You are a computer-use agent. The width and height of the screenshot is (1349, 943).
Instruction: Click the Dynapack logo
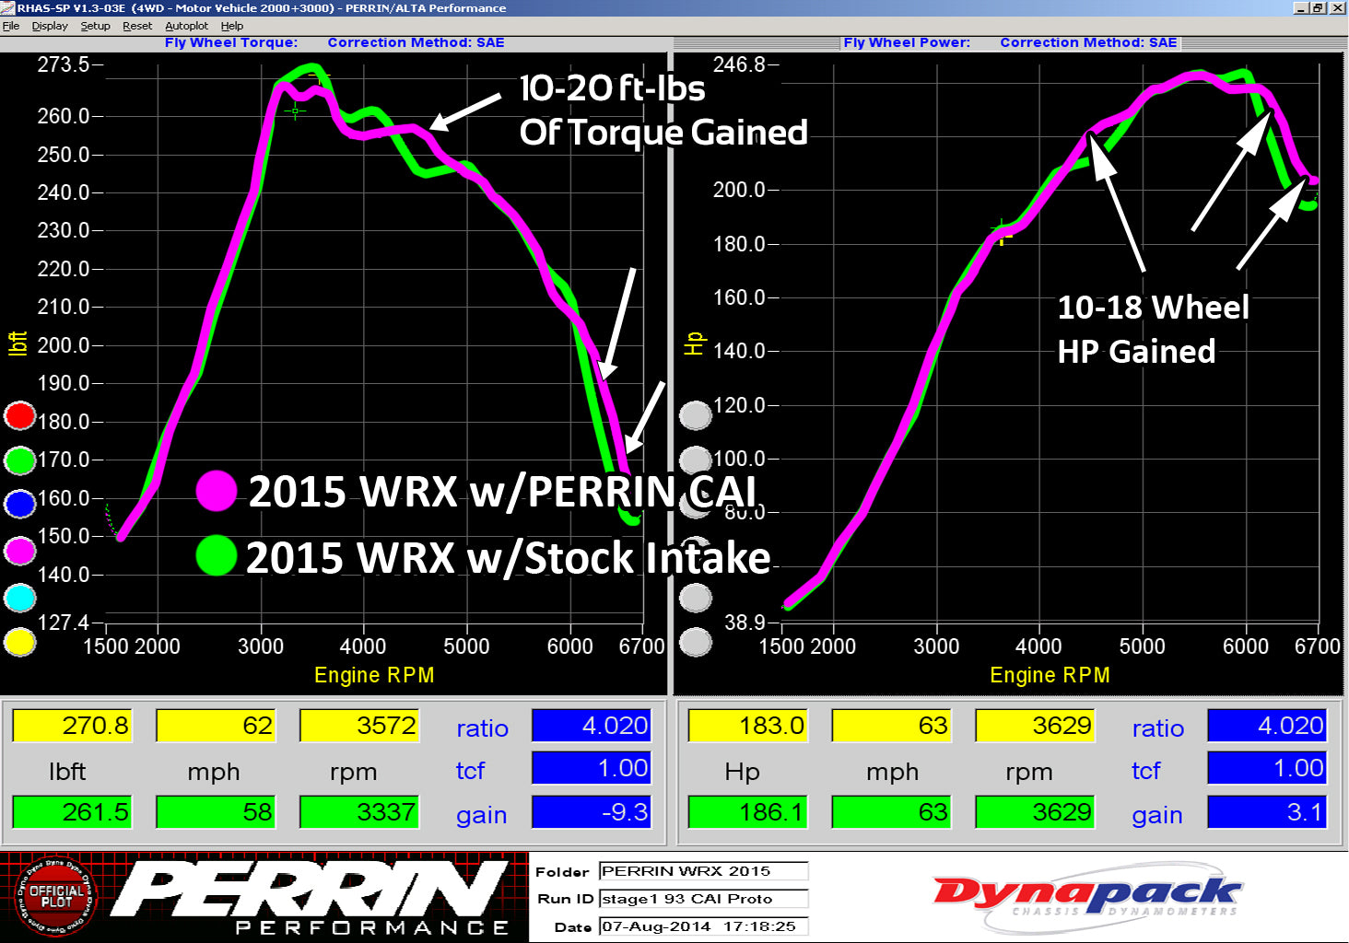[x=1087, y=896]
